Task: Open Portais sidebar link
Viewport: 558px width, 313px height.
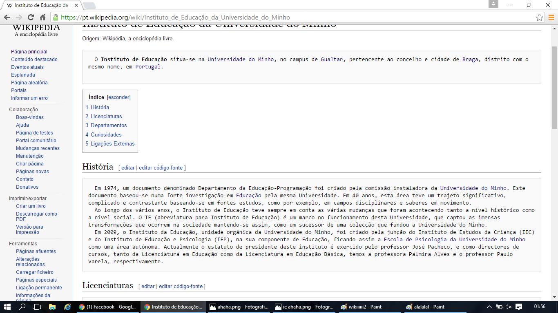Action: click(19, 90)
